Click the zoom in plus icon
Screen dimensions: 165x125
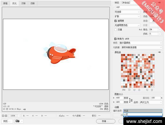[6, 116]
